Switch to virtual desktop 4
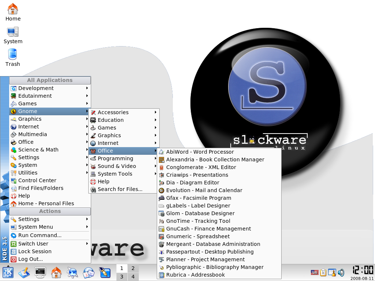Screen dimensions: 375x281 coord(133,277)
